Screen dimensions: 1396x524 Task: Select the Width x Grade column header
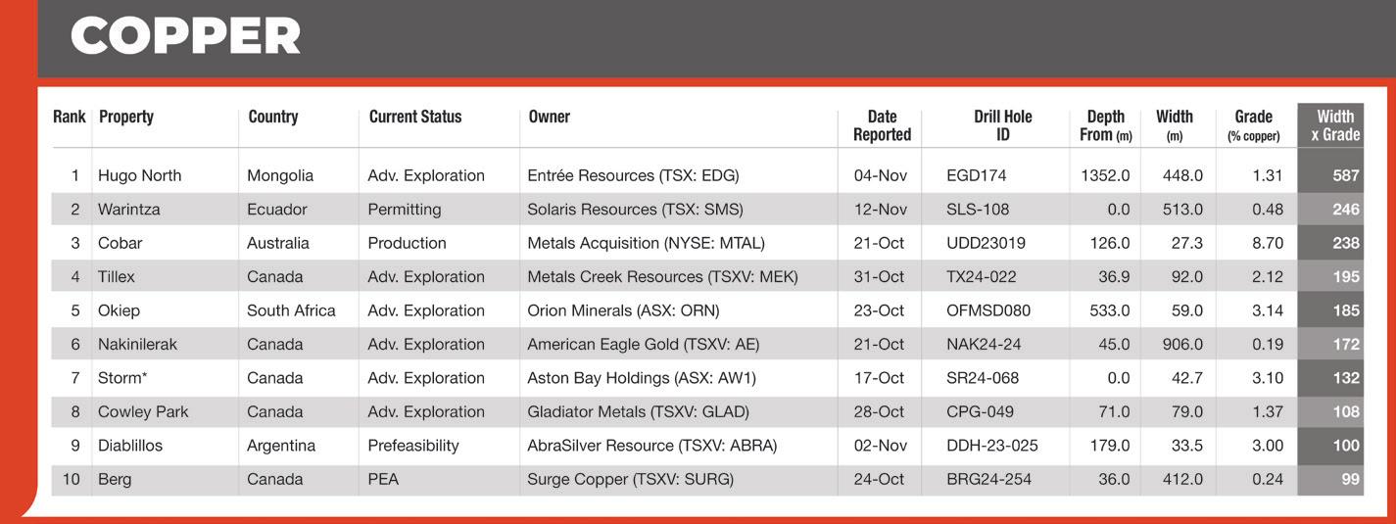[x=1334, y=125]
